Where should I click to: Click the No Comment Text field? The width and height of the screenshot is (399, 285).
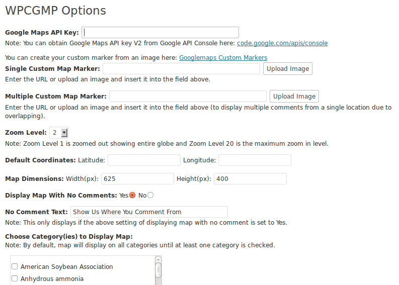pos(149,212)
